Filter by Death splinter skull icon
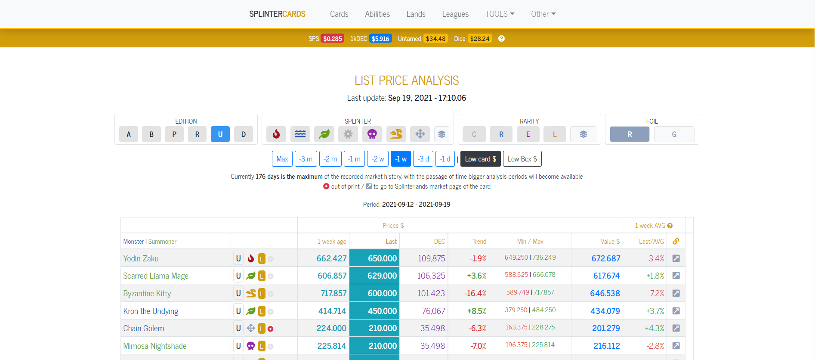Image resolution: width=815 pixels, height=360 pixels. pyautogui.click(x=372, y=134)
